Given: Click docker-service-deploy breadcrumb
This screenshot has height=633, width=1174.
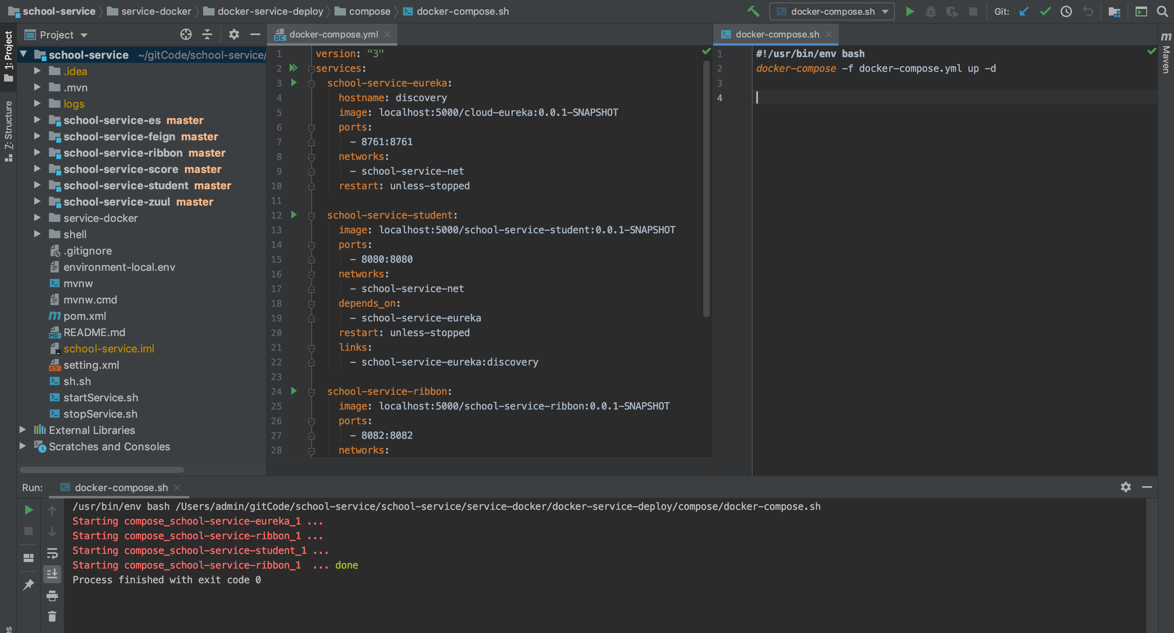Looking at the screenshot, I should click(264, 11).
